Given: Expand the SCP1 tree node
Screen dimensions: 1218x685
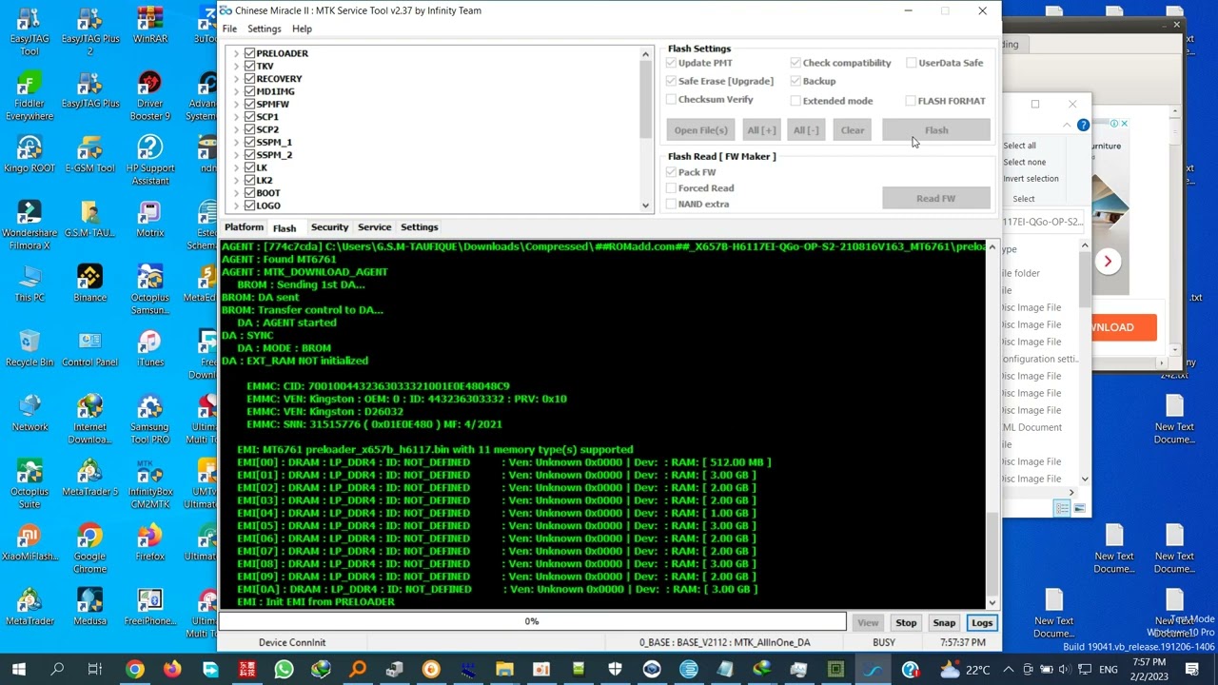Looking at the screenshot, I should click(x=236, y=117).
